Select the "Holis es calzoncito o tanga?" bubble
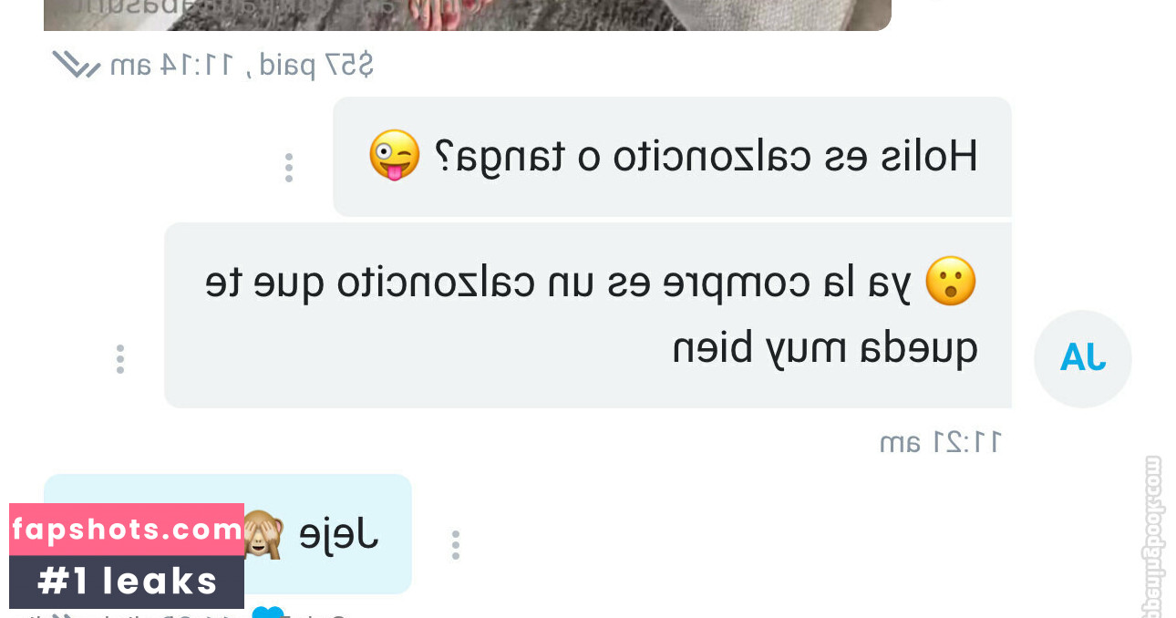The width and height of the screenshot is (1176, 618). point(672,157)
